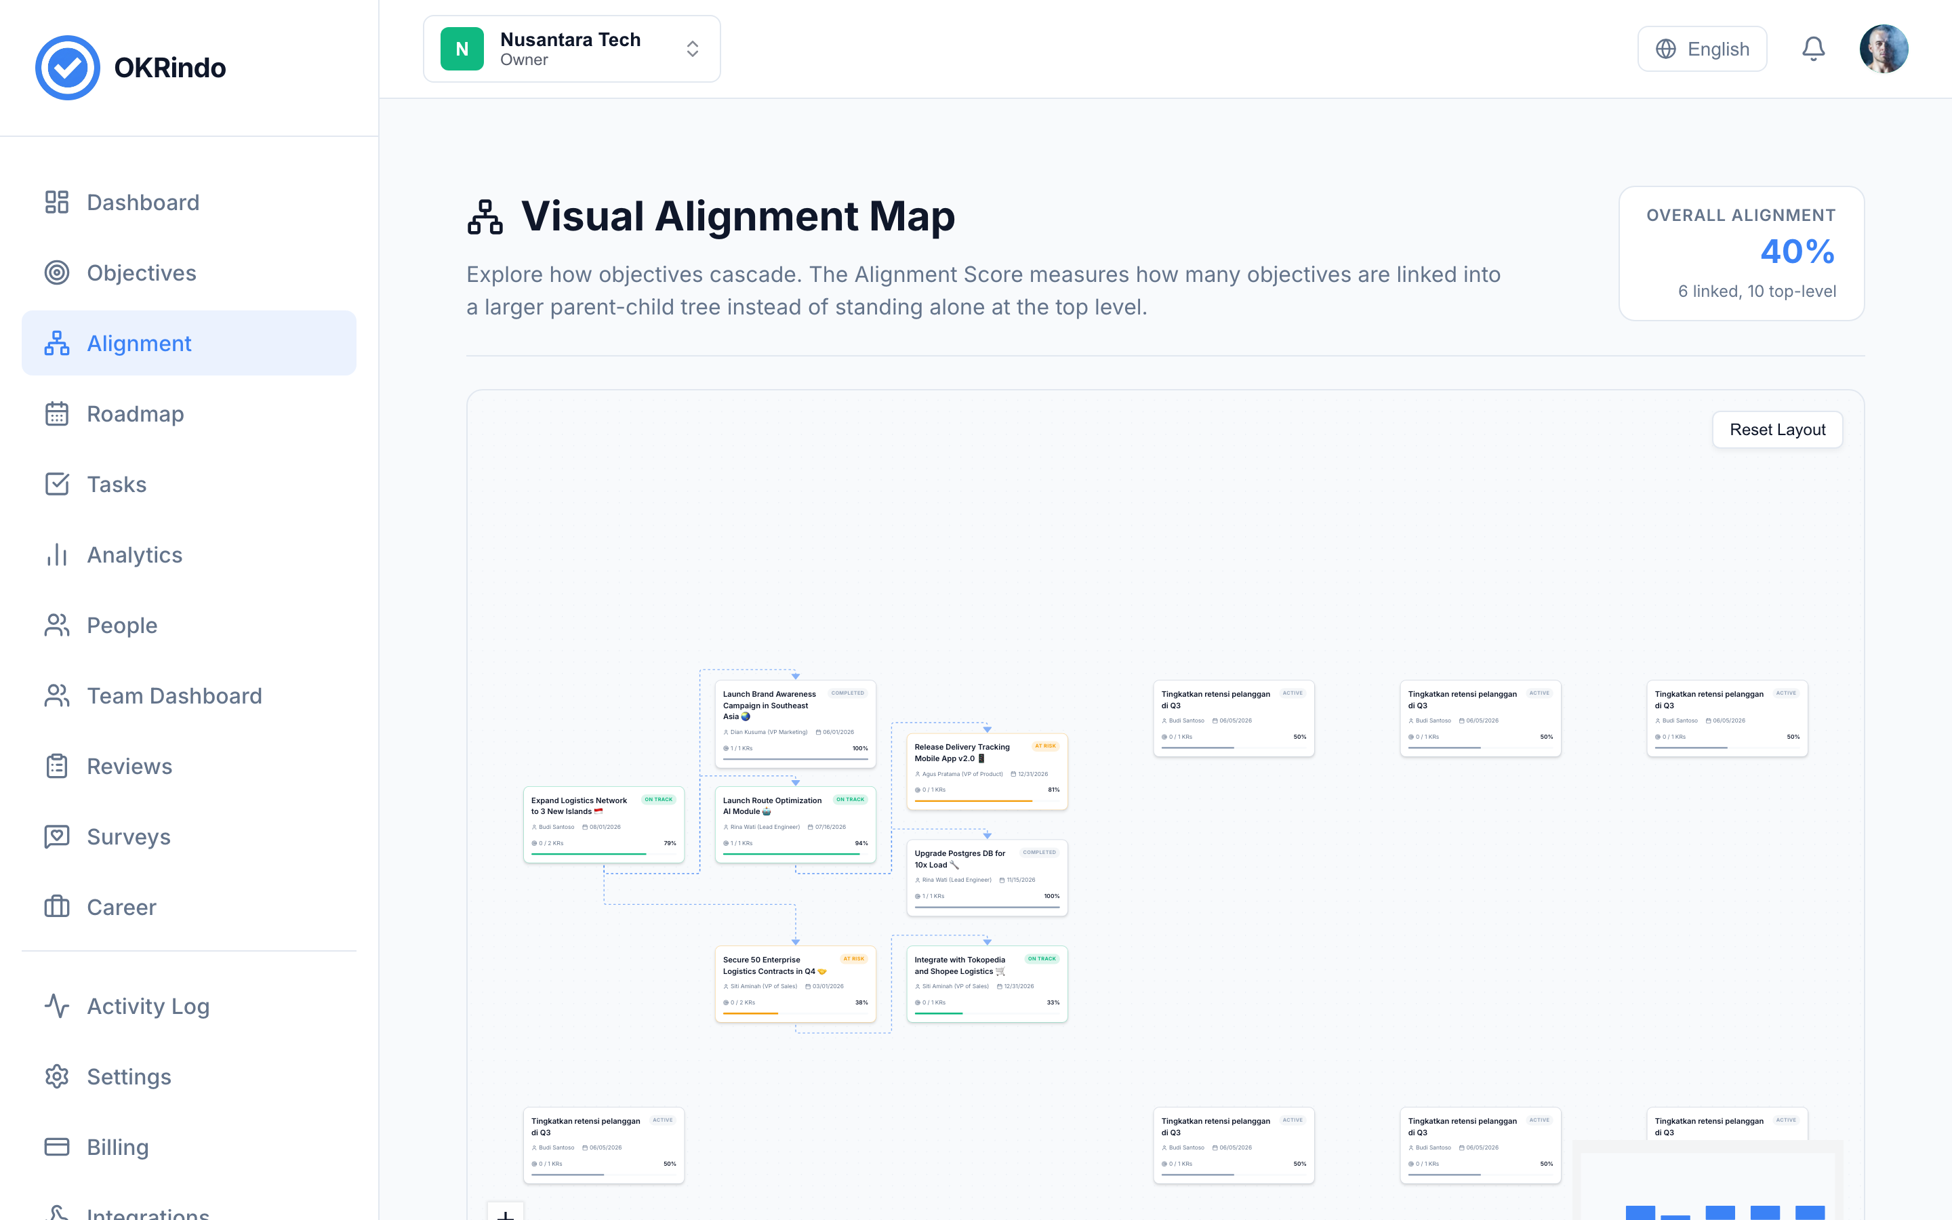Open the Reviews link
Screen dimensions: 1952x1220
pyautogui.click(x=188, y=766)
